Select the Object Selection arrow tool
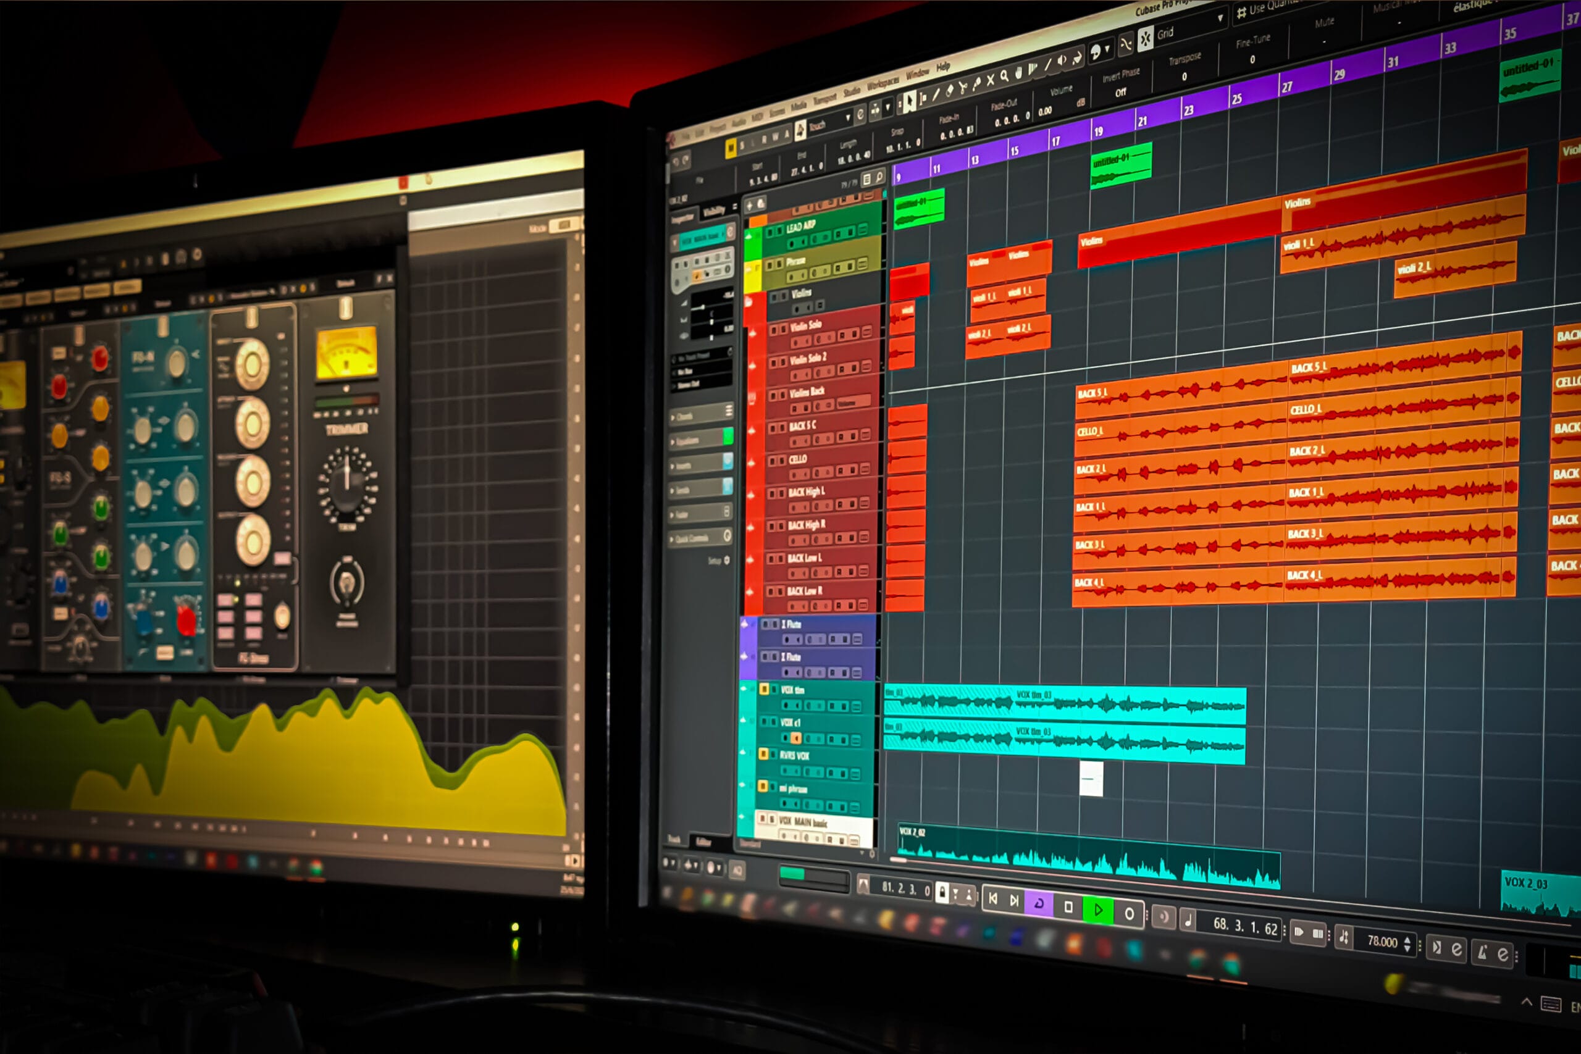Viewport: 1581px width, 1054px height. [x=910, y=101]
